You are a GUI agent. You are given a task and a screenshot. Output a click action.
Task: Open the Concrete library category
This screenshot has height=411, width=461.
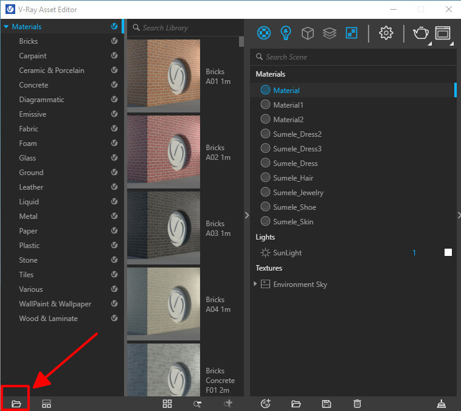coord(33,85)
